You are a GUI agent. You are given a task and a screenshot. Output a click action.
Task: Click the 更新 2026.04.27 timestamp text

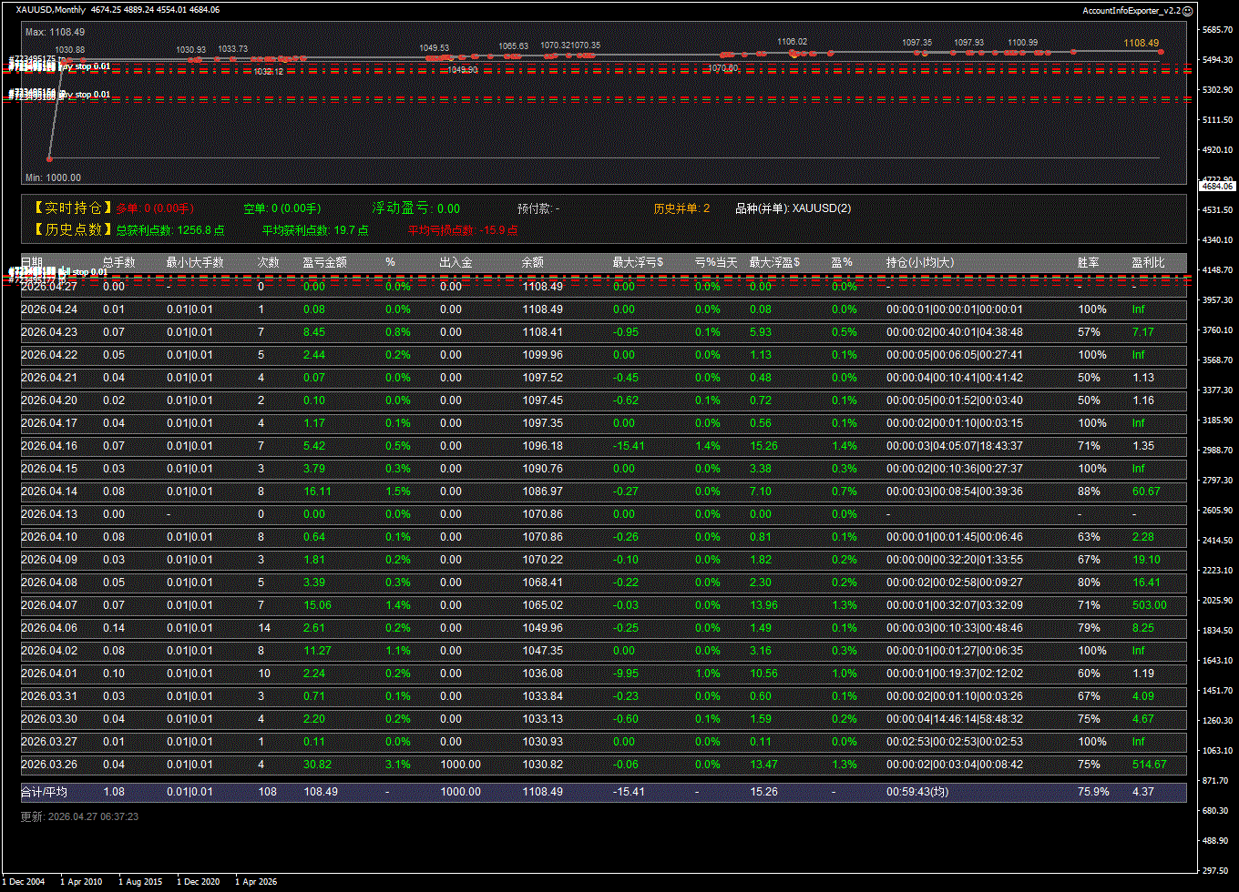tap(79, 816)
